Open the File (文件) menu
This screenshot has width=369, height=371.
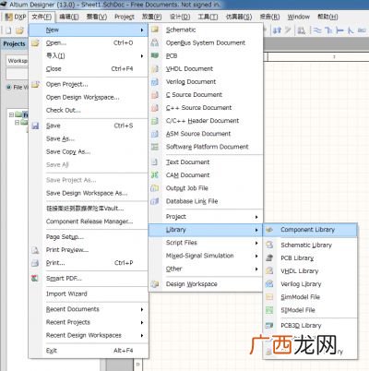coord(42,17)
